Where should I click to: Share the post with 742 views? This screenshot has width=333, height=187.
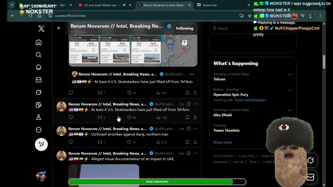(195, 117)
